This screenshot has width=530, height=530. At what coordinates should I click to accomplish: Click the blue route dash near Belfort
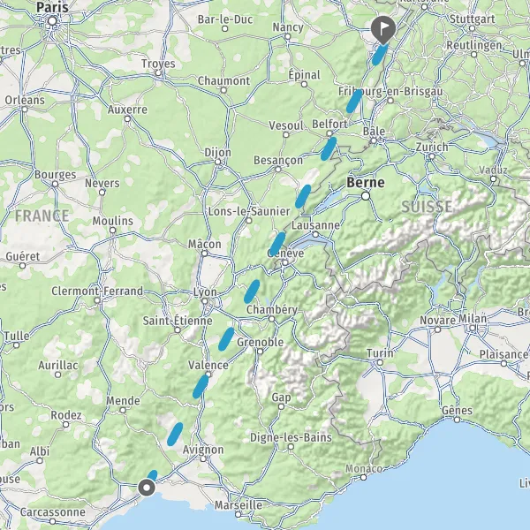click(x=329, y=148)
